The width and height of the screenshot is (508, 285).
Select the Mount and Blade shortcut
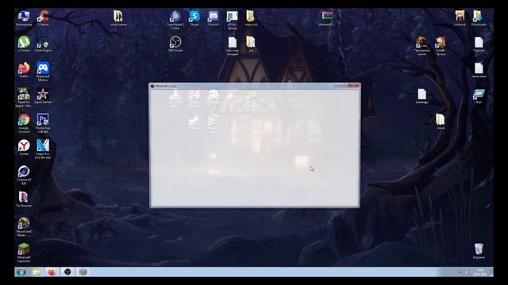[x=24, y=226]
